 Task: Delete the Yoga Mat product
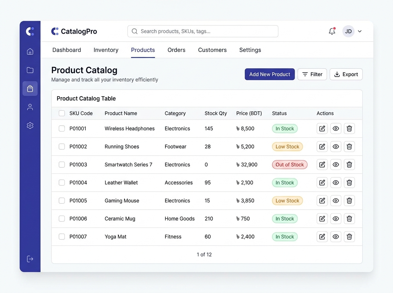349,236
